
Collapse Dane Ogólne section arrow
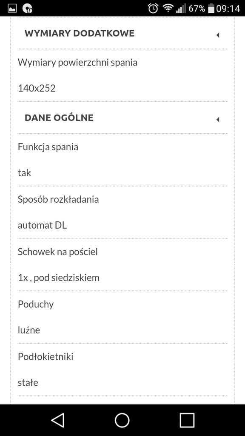218,120
